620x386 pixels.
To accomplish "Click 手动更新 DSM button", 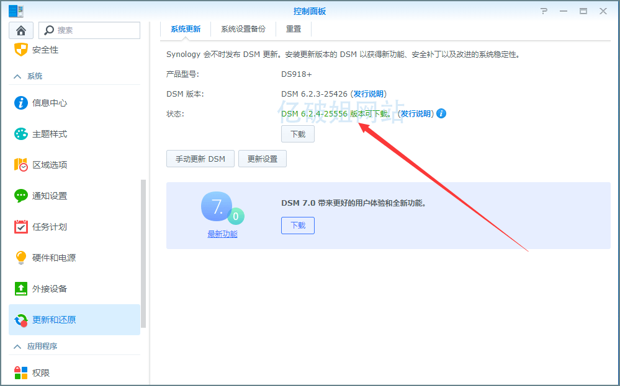I will [x=200, y=159].
